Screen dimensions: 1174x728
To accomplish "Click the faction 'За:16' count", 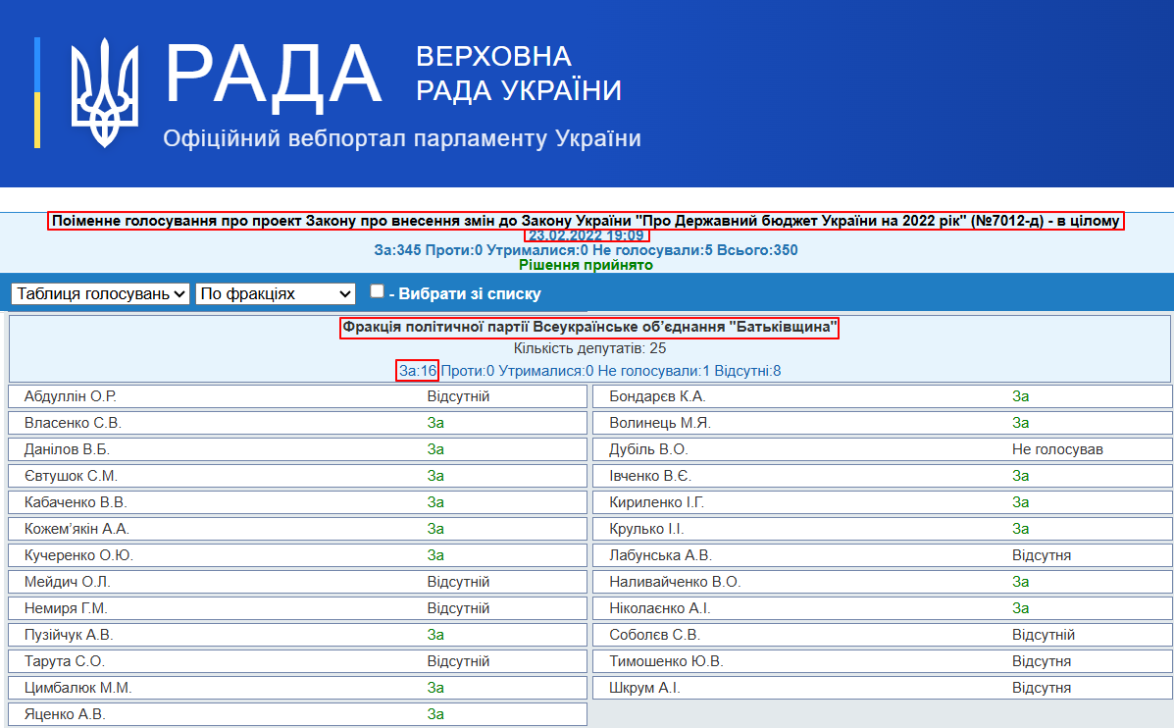I will (418, 371).
